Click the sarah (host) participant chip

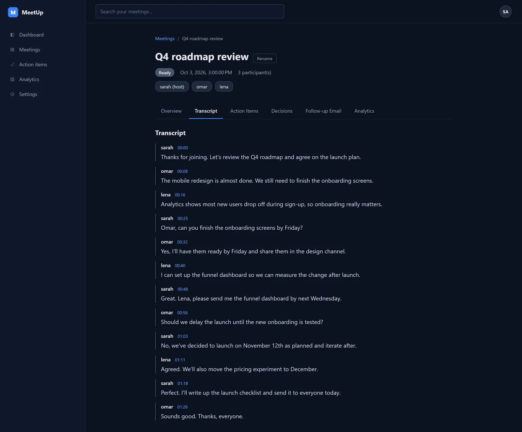172,86
